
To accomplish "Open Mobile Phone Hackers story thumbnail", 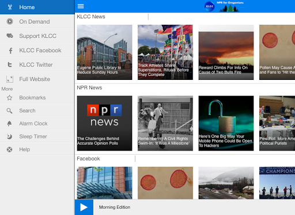I will (226, 123).
